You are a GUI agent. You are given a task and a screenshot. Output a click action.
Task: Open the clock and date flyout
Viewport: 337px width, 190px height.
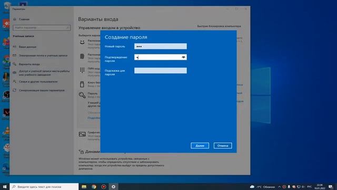320,186
